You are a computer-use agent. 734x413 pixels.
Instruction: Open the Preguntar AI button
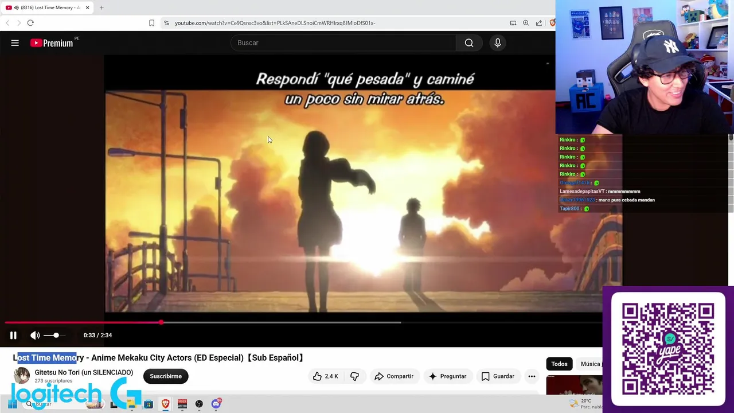(x=447, y=376)
